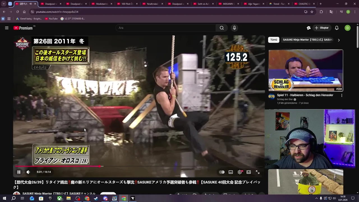Switch to Hindistan'da tab

102,4
